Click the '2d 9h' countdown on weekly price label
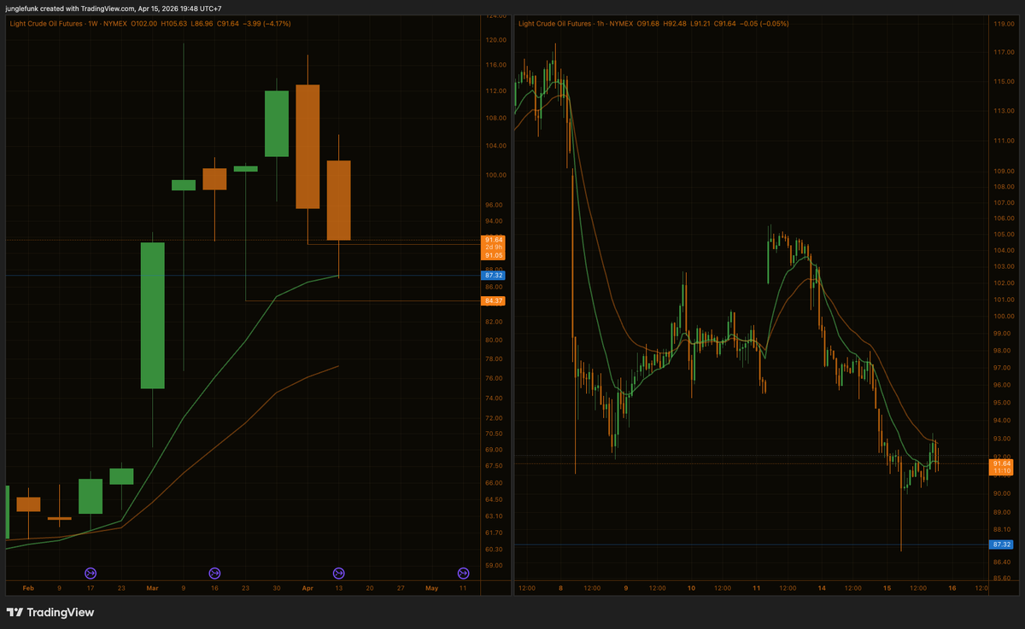 [x=494, y=248]
